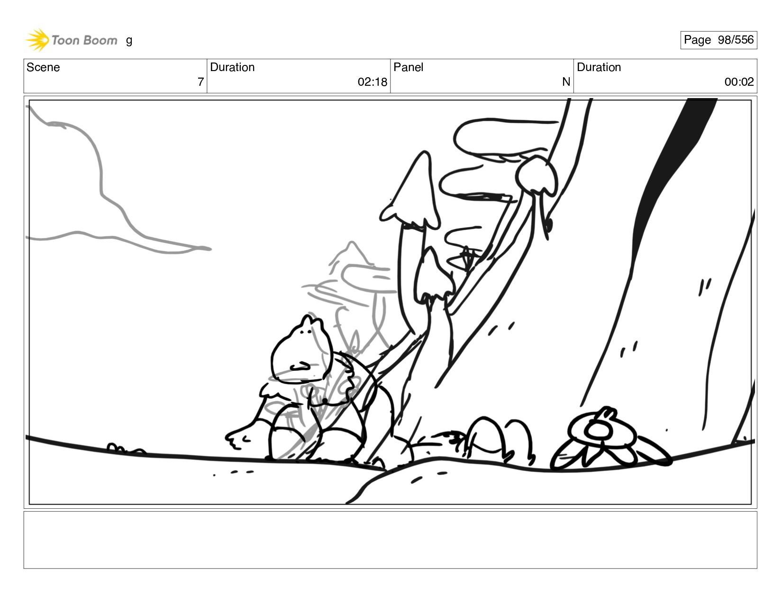Click the Toon Boom logo
Viewport: 782px width, 604px height.
(x=71, y=40)
